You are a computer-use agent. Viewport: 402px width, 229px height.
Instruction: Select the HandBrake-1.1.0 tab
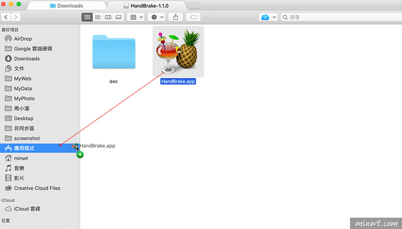pyautogui.click(x=146, y=6)
